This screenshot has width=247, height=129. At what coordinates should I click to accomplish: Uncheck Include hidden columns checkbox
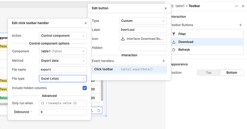[x=84, y=88]
